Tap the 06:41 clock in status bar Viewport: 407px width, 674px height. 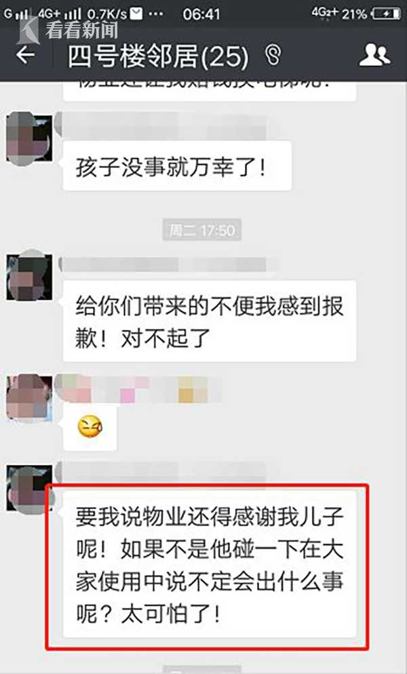coord(201,14)
